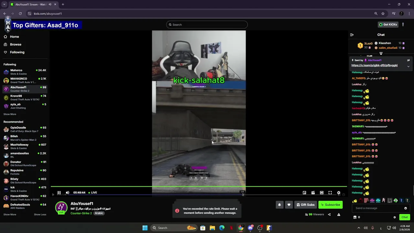
Task: Open the video player settings gear
Action: point(339,193)
